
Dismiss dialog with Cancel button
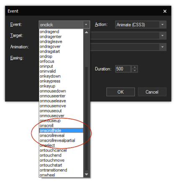152,92
